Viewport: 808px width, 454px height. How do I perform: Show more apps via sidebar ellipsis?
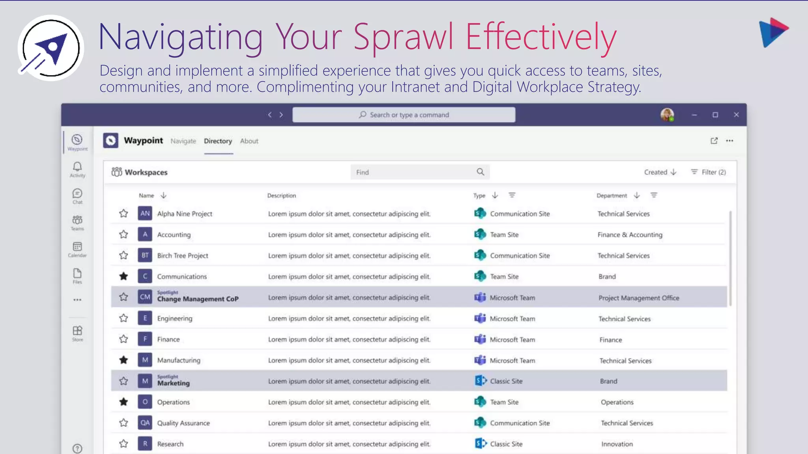[x=77, y=300]
